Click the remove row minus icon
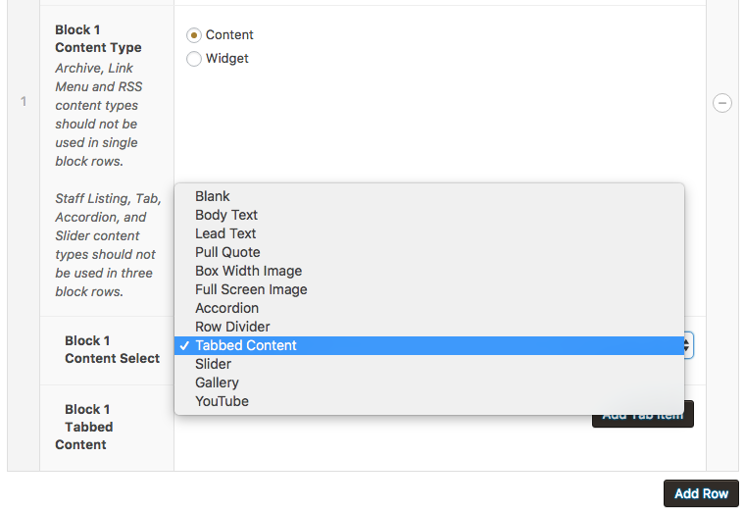 pos(721,103)
